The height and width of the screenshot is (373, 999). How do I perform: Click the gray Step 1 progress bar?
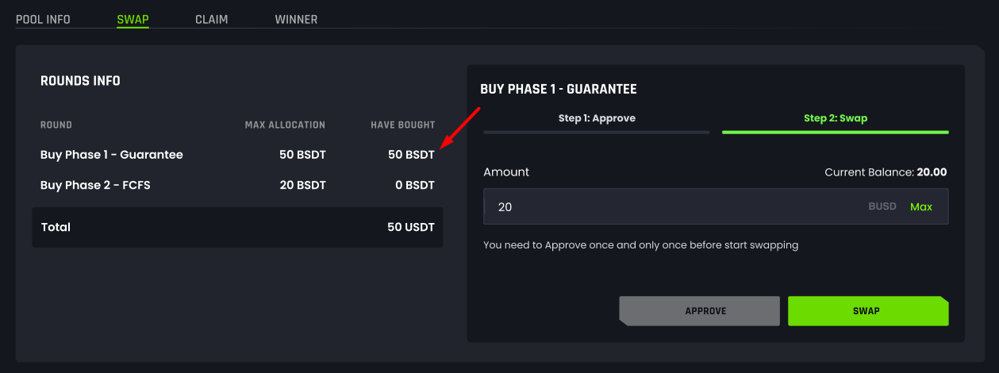pyautogui.click(x=597, y=132)
